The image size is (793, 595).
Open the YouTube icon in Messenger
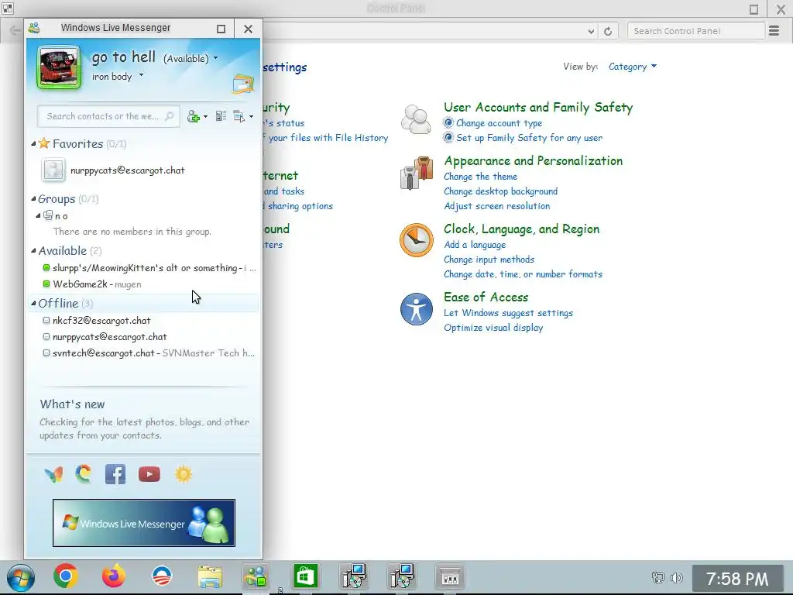pyautogui.click(x=149, y=474)
